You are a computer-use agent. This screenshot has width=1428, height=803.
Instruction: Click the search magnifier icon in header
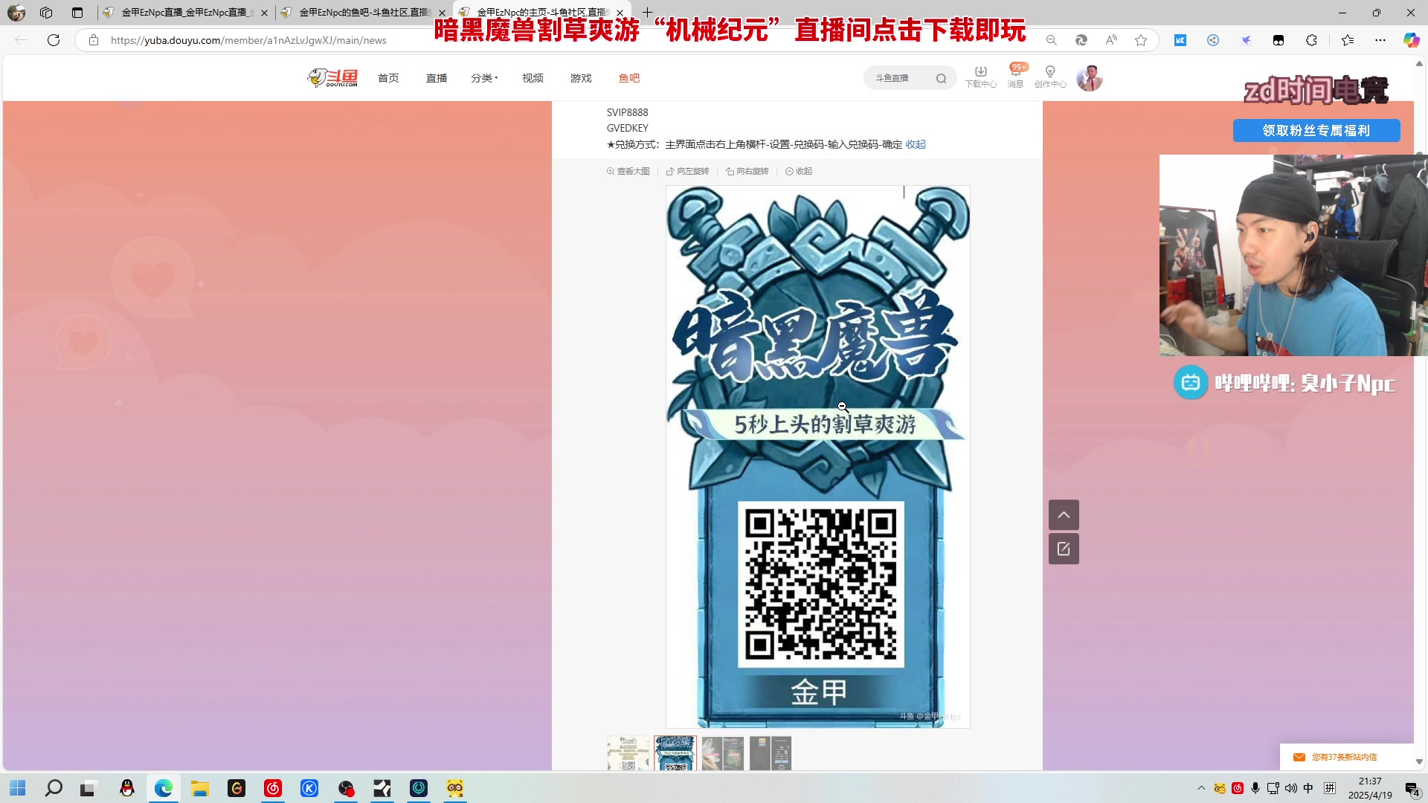pos(942,78)
